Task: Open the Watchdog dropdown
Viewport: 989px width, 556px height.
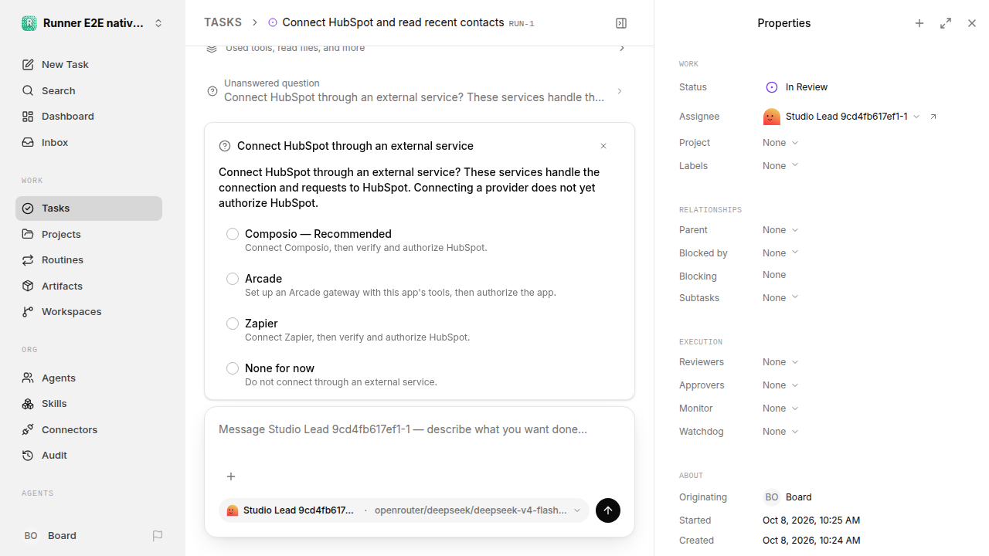Action: click(780, 432)
